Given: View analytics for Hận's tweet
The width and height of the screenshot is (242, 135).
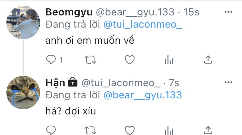Looking at the screenshot, I should point(169,130).
